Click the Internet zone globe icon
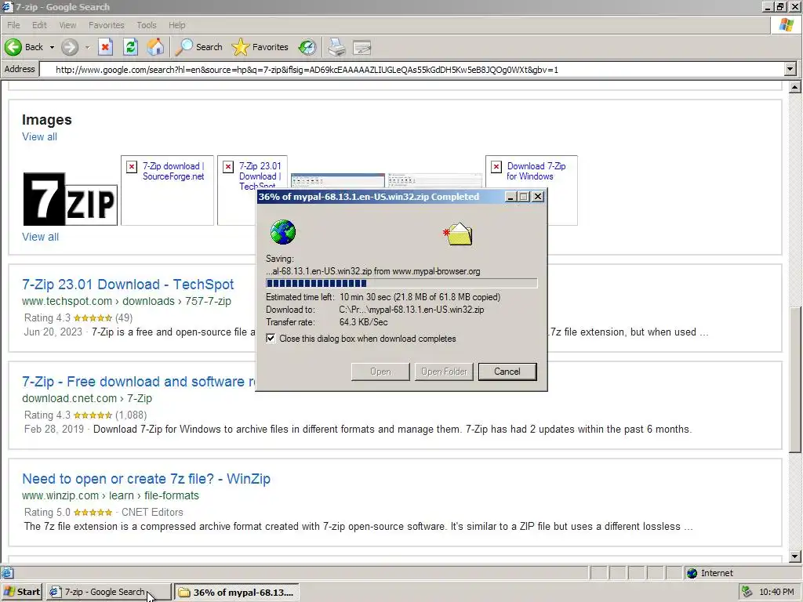Viewport: 803px width, 602px height. click(x=692, y=573)
